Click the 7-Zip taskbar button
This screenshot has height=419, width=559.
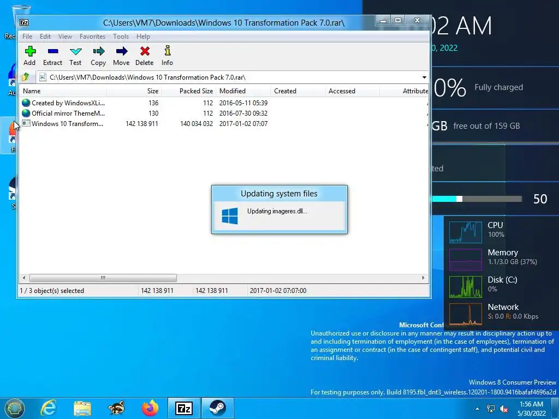pos(184,408)
